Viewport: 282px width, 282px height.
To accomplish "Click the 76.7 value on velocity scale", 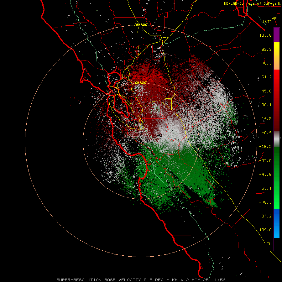I will point(267,63).
